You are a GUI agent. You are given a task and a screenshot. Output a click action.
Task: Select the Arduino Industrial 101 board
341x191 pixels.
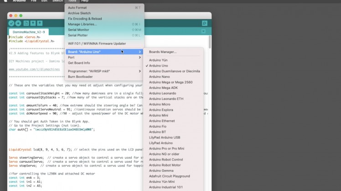pos(173,187)
